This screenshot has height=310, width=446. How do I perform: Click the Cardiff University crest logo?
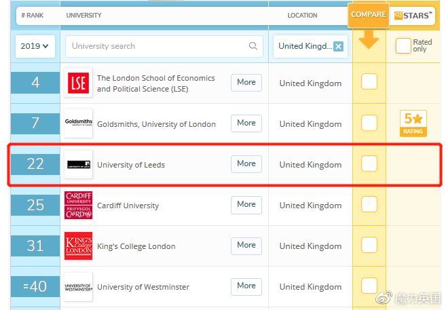click(x=79, y=205)
